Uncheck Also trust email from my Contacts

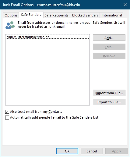[7, 112]
